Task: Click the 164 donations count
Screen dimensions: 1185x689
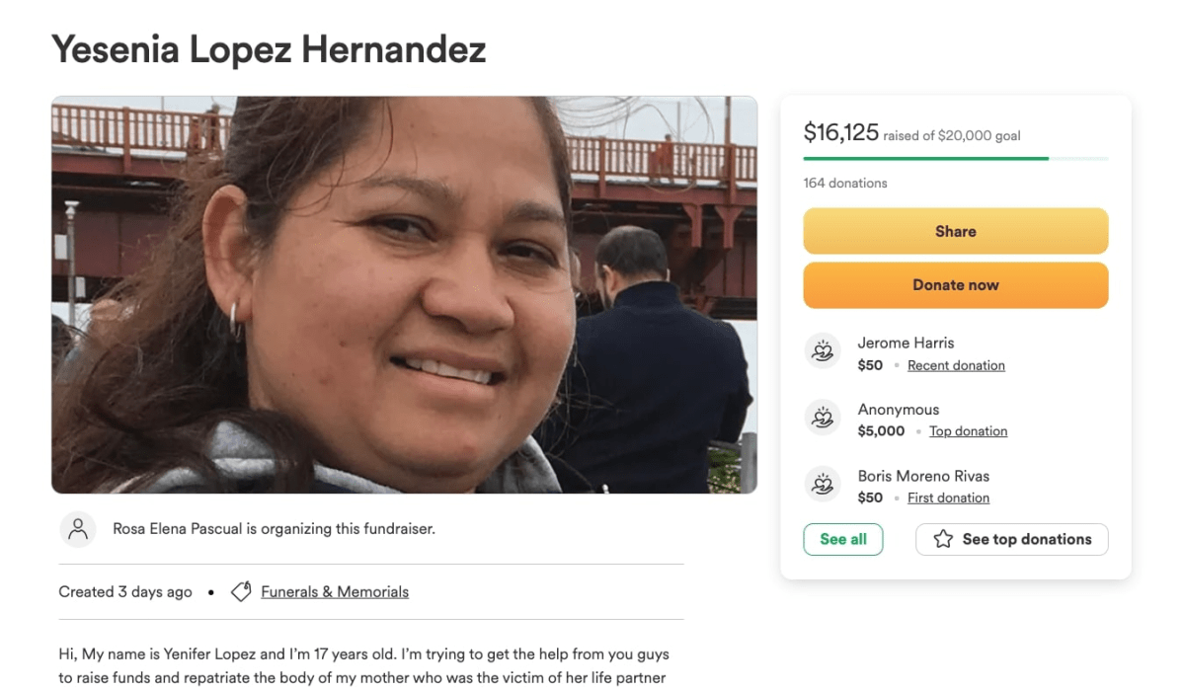Action: (845, 183)
